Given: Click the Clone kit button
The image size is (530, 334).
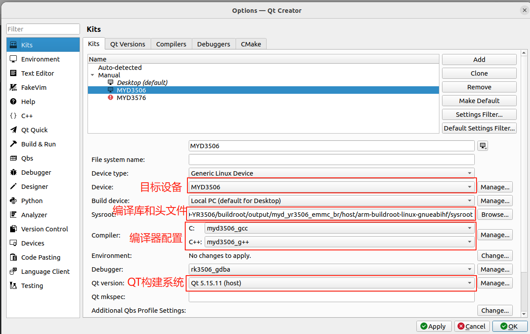Looking at the screenshot, I should (479, 73).
